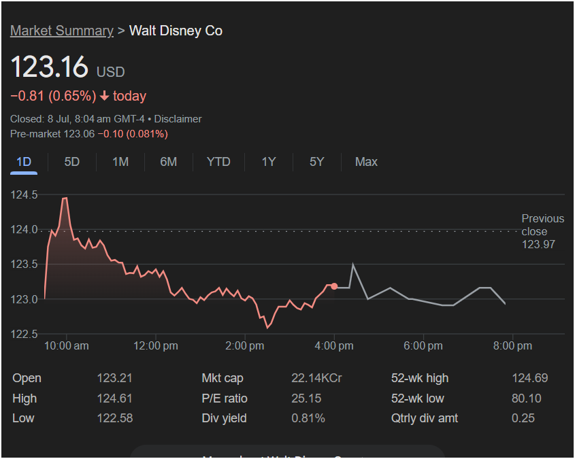The height and width of the screenshot is (459, 575).
Task: Select the YTD tab
Action: 218,162
